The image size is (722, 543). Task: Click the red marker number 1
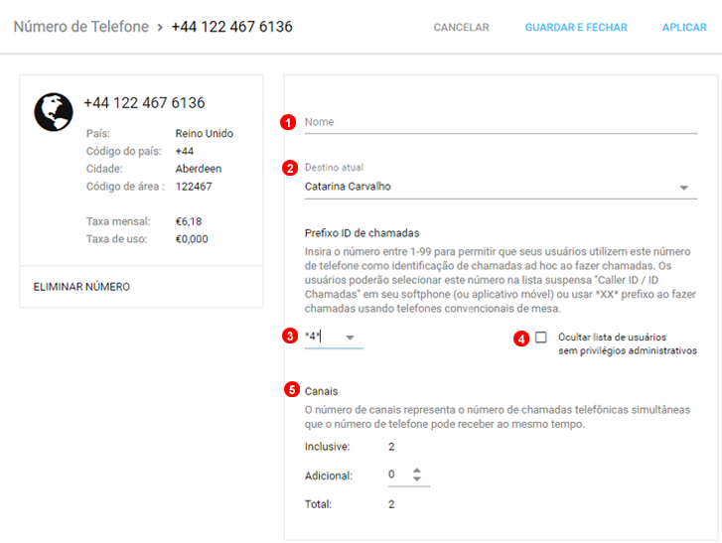click(288, 122)
